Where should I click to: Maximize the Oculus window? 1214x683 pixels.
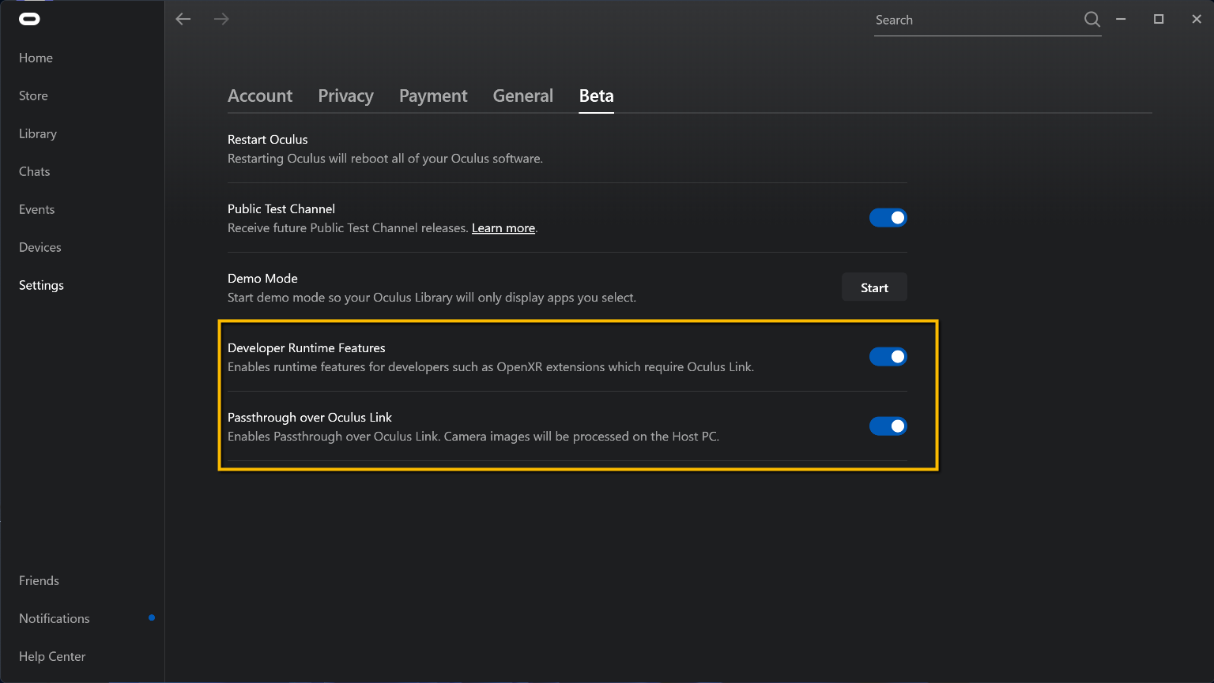(x=1159, y=19)
